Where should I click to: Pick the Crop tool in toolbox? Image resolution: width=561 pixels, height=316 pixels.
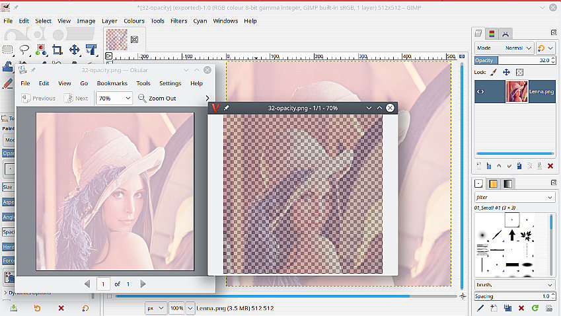coord(57,50)
